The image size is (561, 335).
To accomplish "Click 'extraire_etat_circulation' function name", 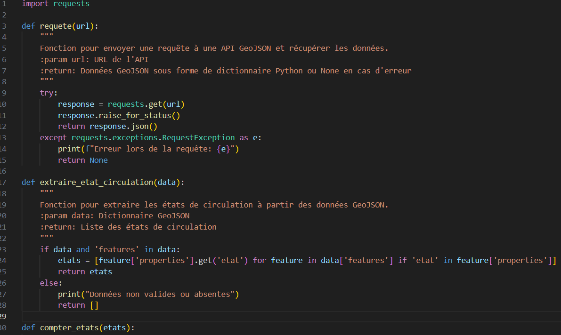I will [96, 183].
